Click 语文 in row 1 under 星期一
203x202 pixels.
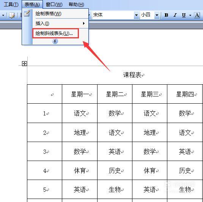tap(80, 113)
